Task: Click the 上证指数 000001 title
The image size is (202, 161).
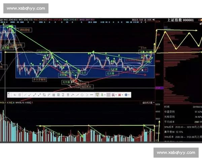Action: [180, 20]
